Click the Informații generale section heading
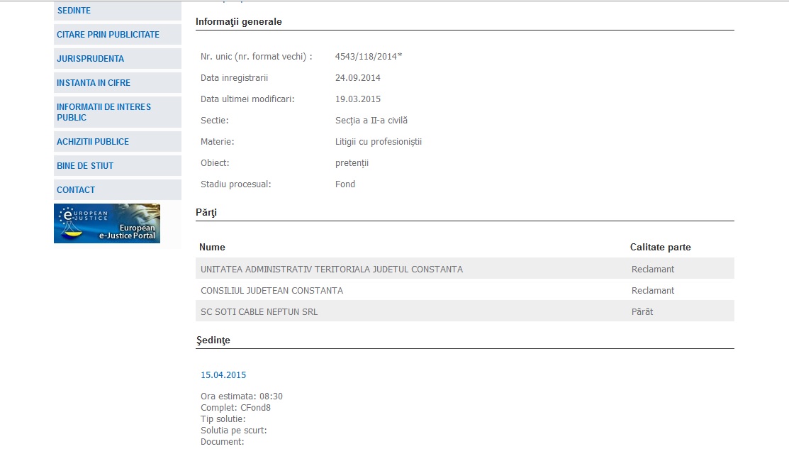Viewport: 789px width, 449px height. coord(238,22)
